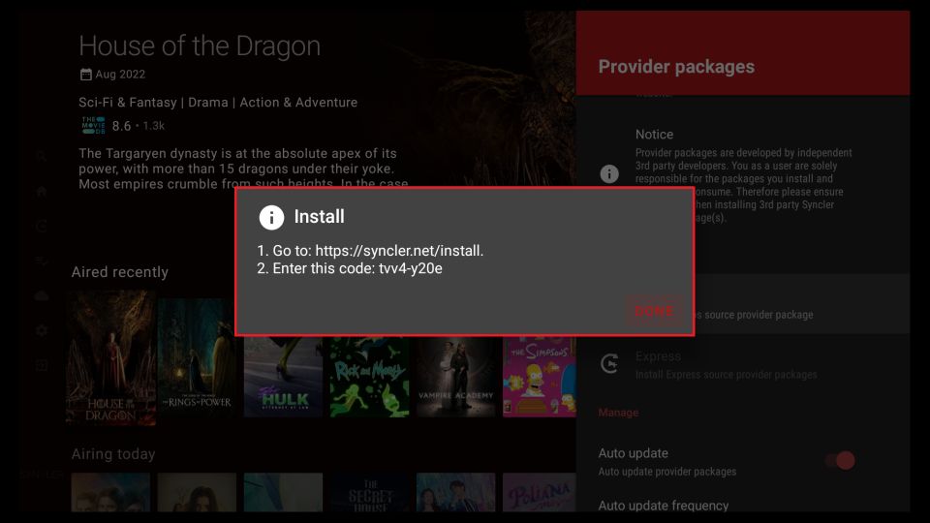Open the search icon in left sidebar

pos(41,157)
